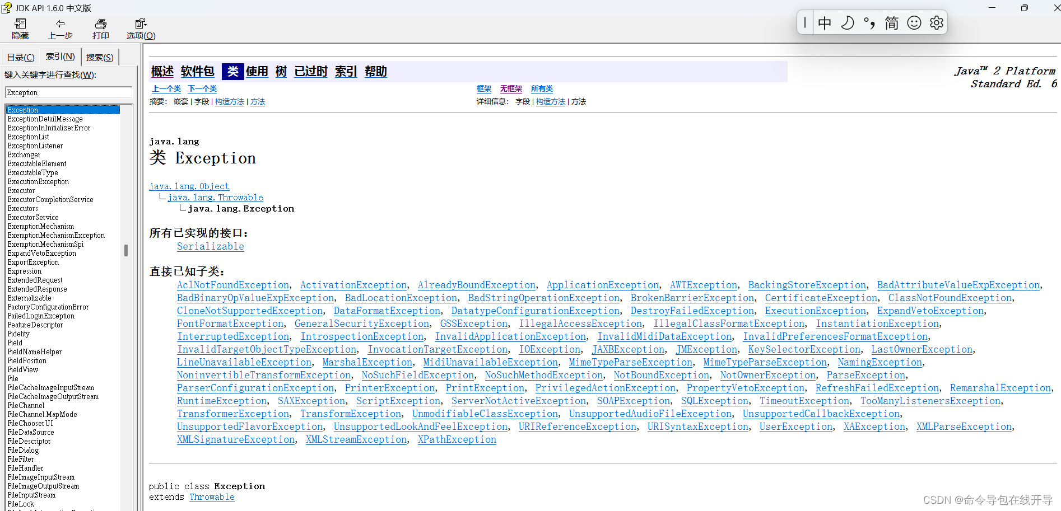
Task: Click the Hide (隐藏) toolbar icon
Action: (20, 24)
